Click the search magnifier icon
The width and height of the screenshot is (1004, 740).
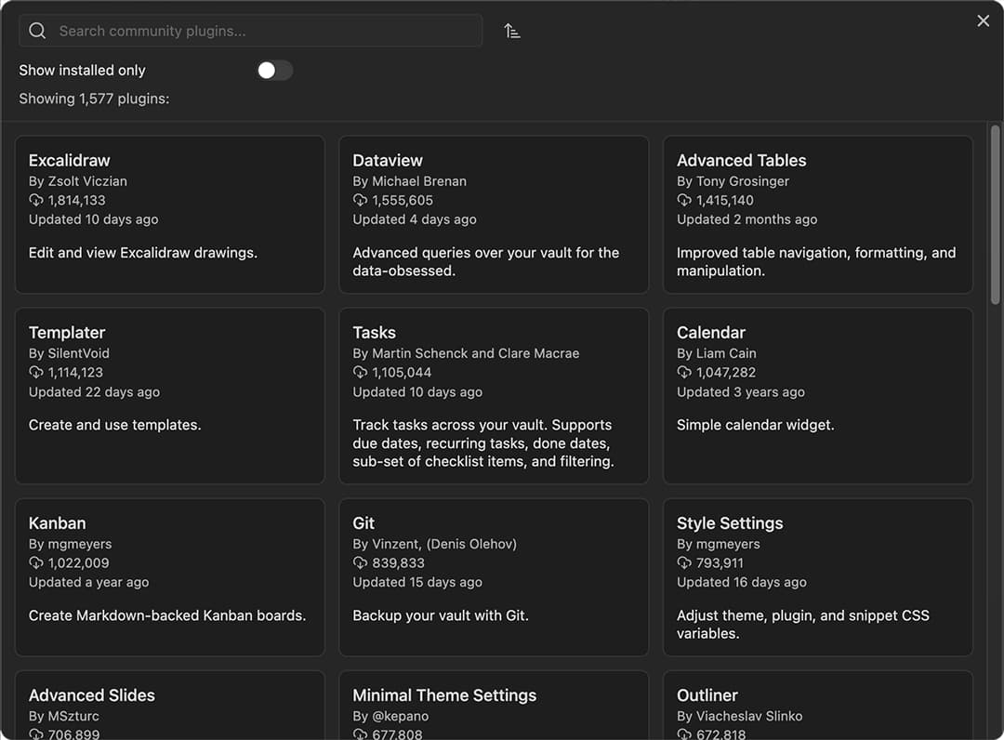pos(37,31)
